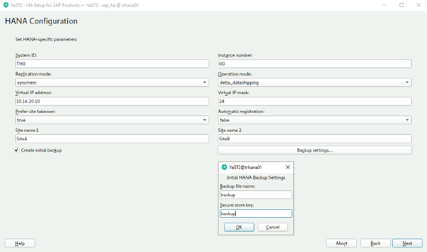Focus the Virtual IP address field
The height and width of the screenshot is (252, 427).
click(112, 101)
